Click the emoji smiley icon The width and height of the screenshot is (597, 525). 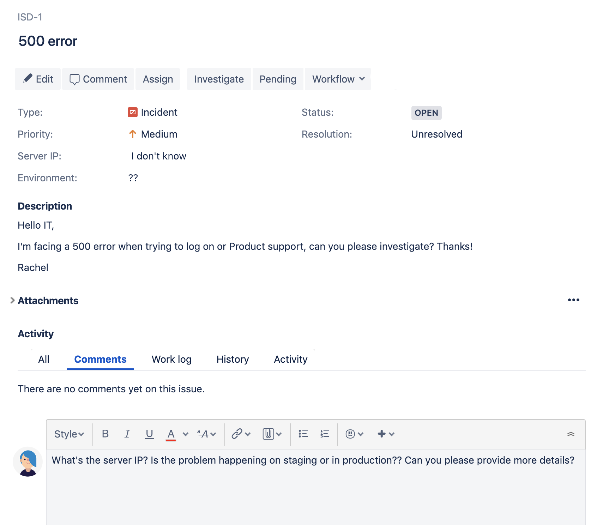point(350,434)
